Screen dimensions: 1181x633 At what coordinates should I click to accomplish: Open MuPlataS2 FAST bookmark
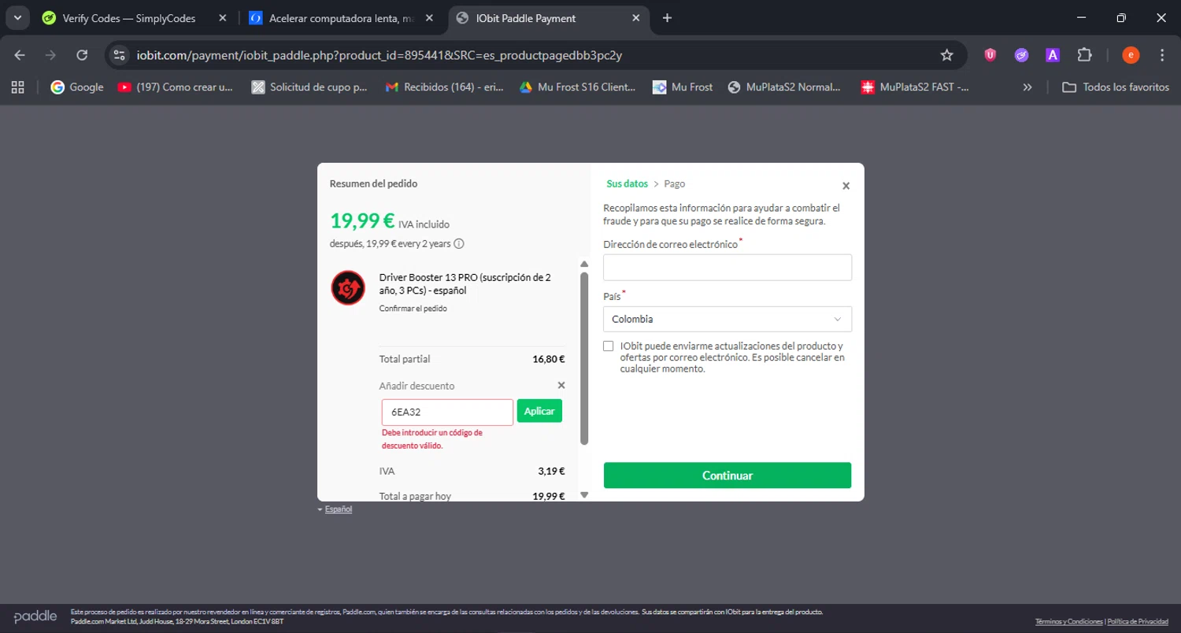coord(915,87)
